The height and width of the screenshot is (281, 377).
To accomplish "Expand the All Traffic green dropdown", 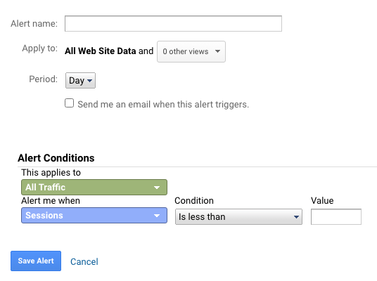I will click(x=94, y=187).
